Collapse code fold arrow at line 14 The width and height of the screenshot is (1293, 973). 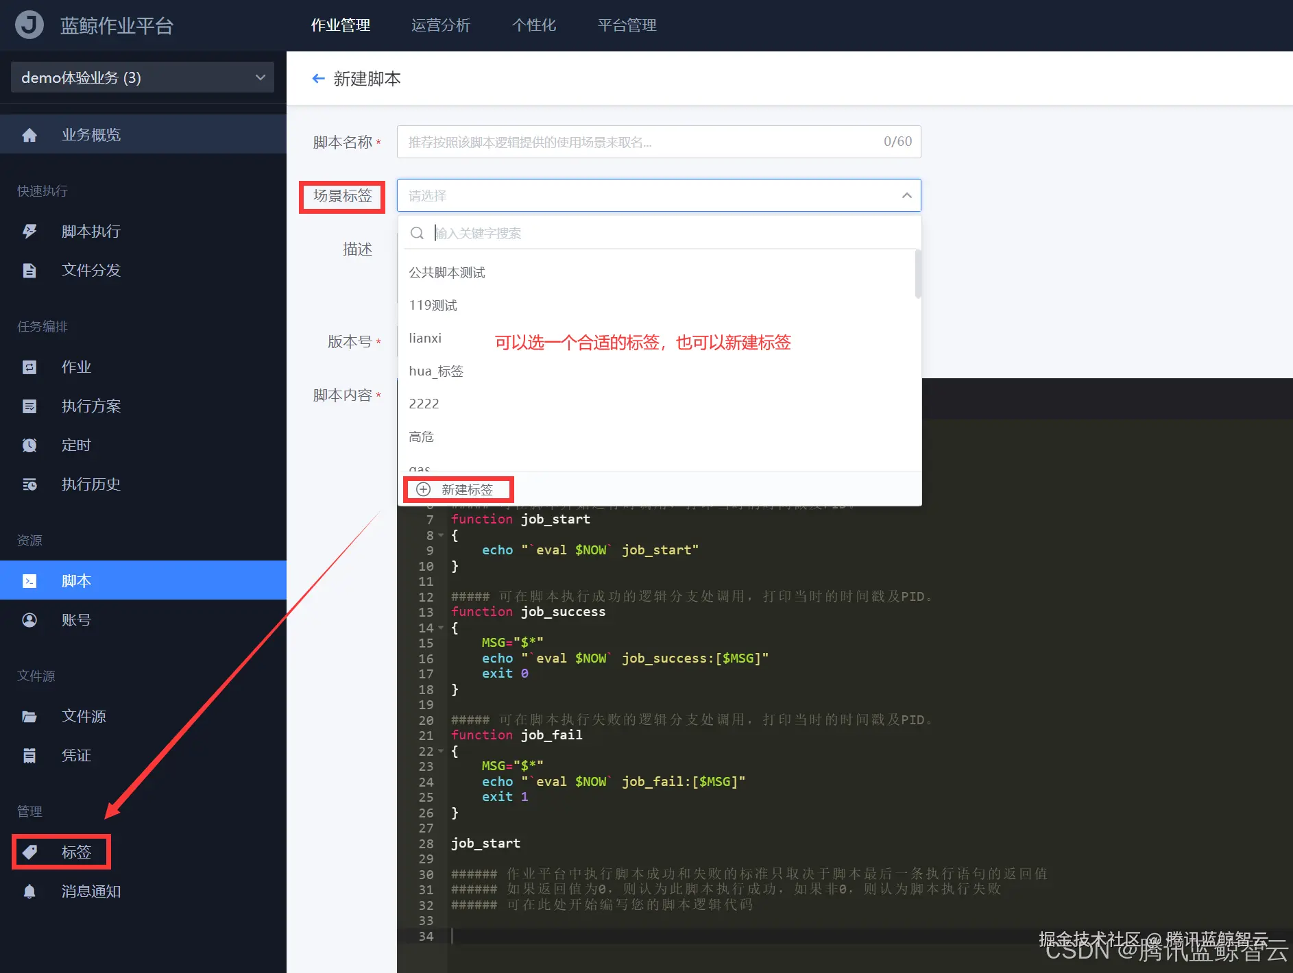(x=441, y=628)
